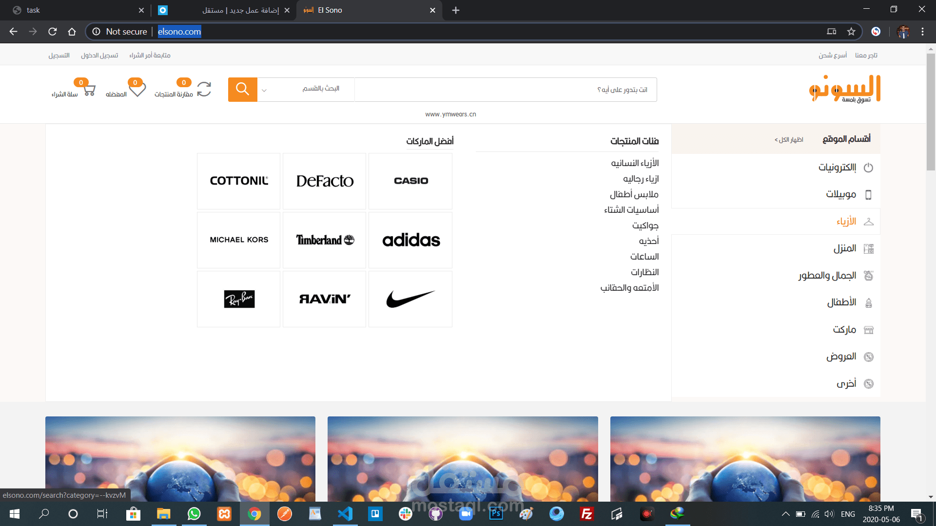Open the Electronics category in sidebar
The image size is (936, 526).
[x=837, y=168]
